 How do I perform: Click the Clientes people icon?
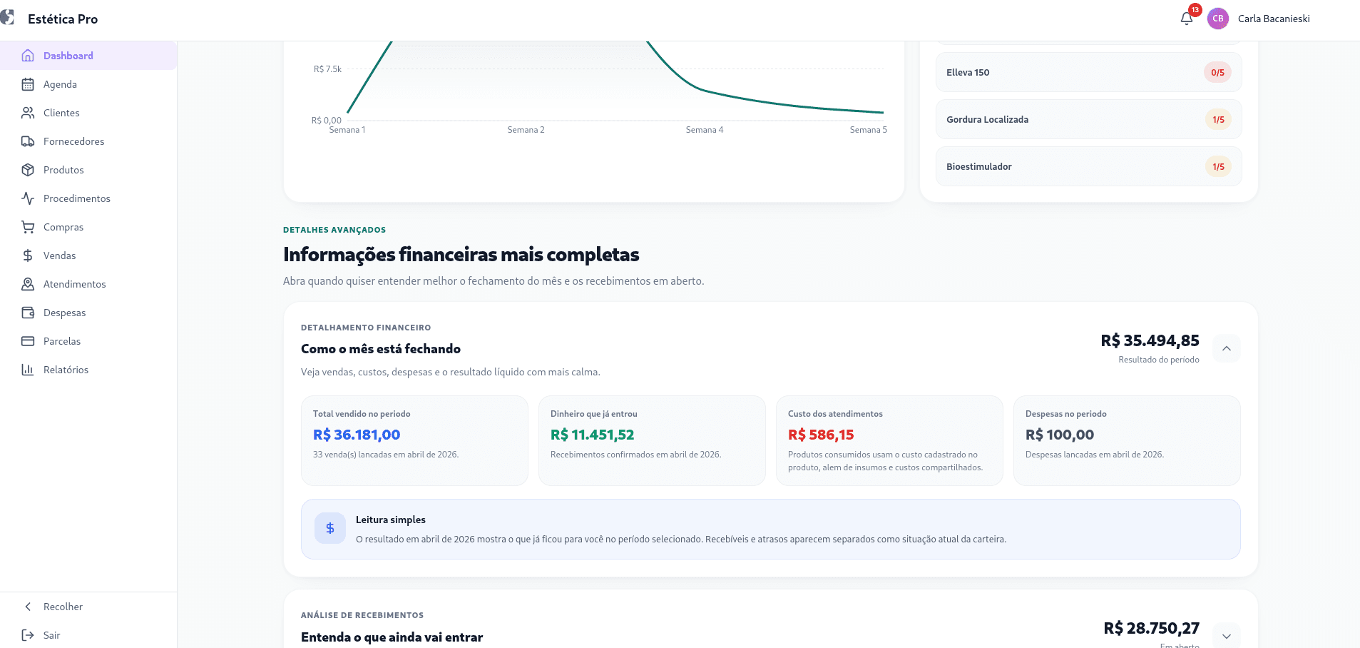tap(28, 113)
